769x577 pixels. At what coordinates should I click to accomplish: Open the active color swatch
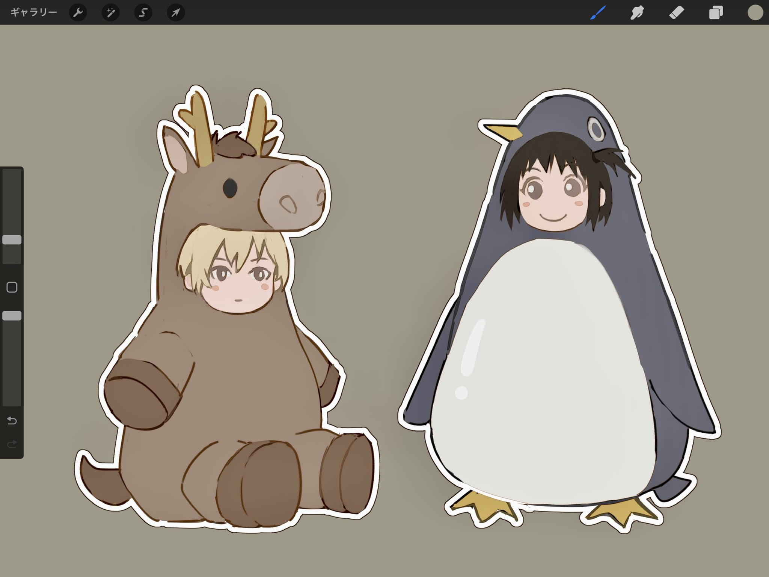(755, 12)
